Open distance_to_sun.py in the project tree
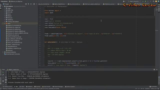Viewport: 160px width, 90px height. [x=12, y=35]
